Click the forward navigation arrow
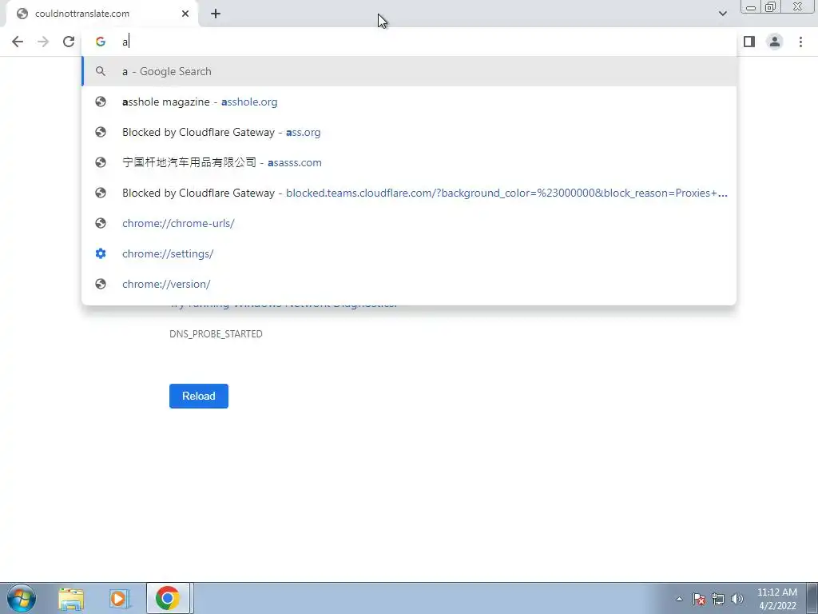This screenshot has width=818, height=614. click(x=43, y=42)
